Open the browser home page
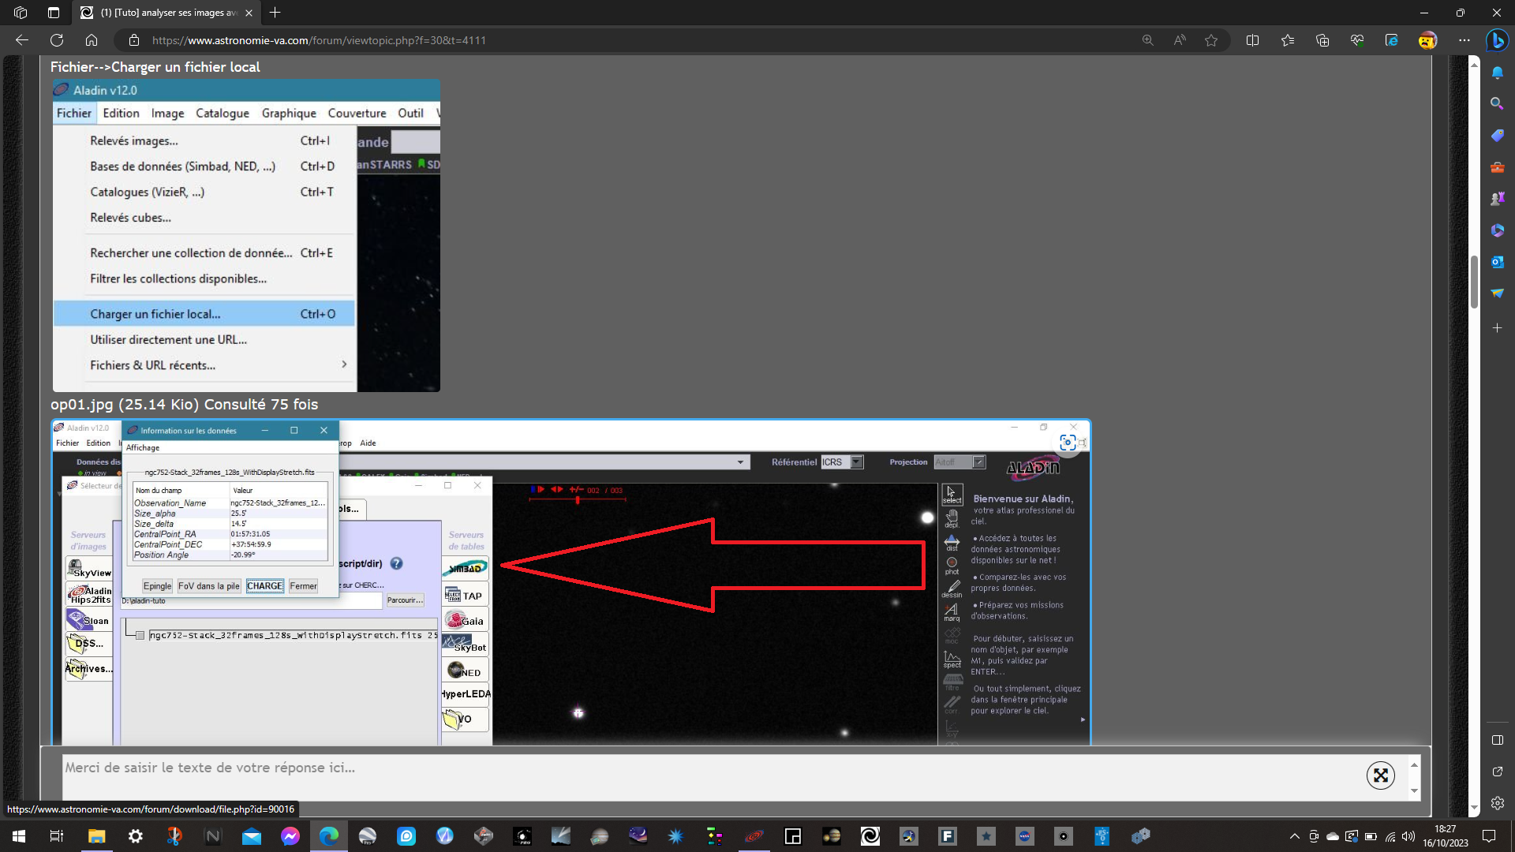The image size is (1515, 852). [92, 40]
